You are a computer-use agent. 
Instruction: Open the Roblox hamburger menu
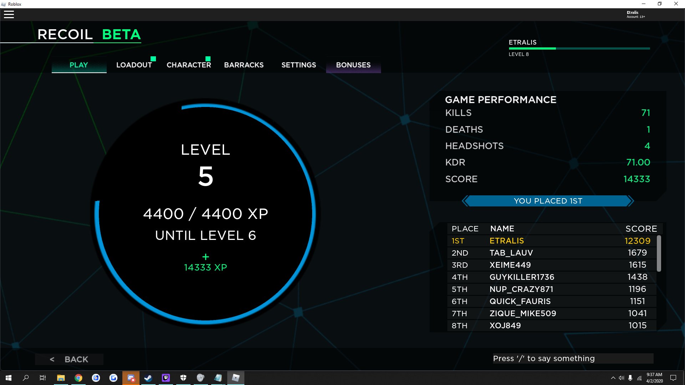coord(9,15)
